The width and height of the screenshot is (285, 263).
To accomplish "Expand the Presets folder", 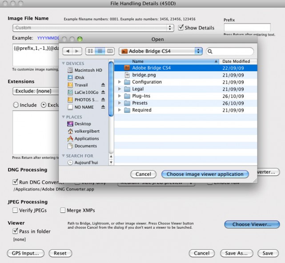I will (x=120, y=103).
